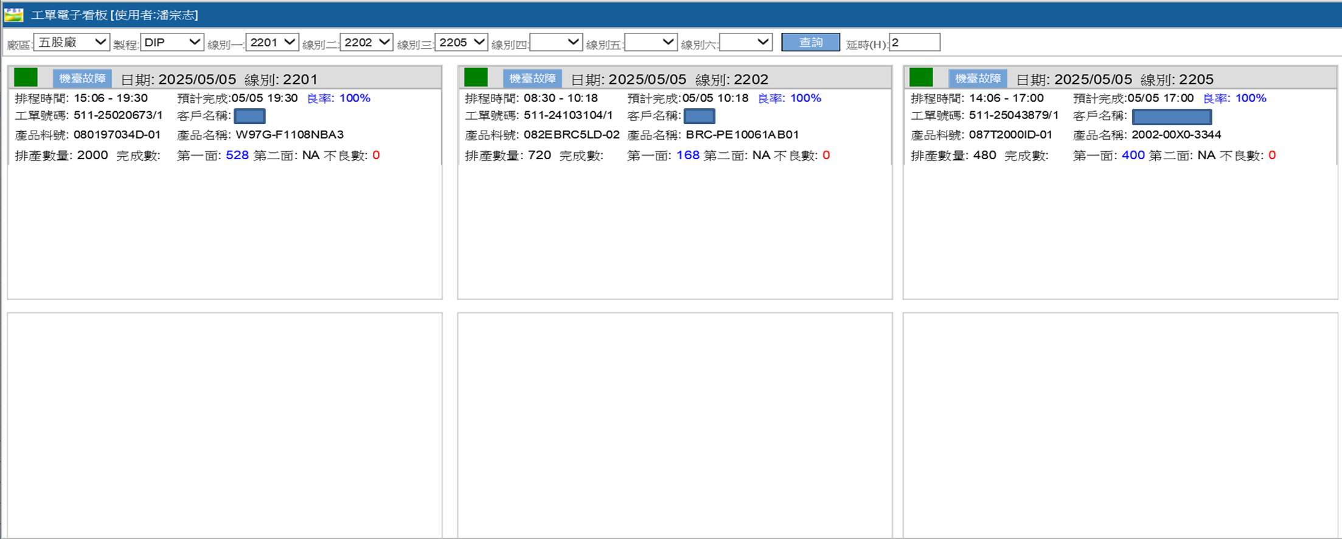
Task: Select work order 511-25043879/1
Action: 1014,115
